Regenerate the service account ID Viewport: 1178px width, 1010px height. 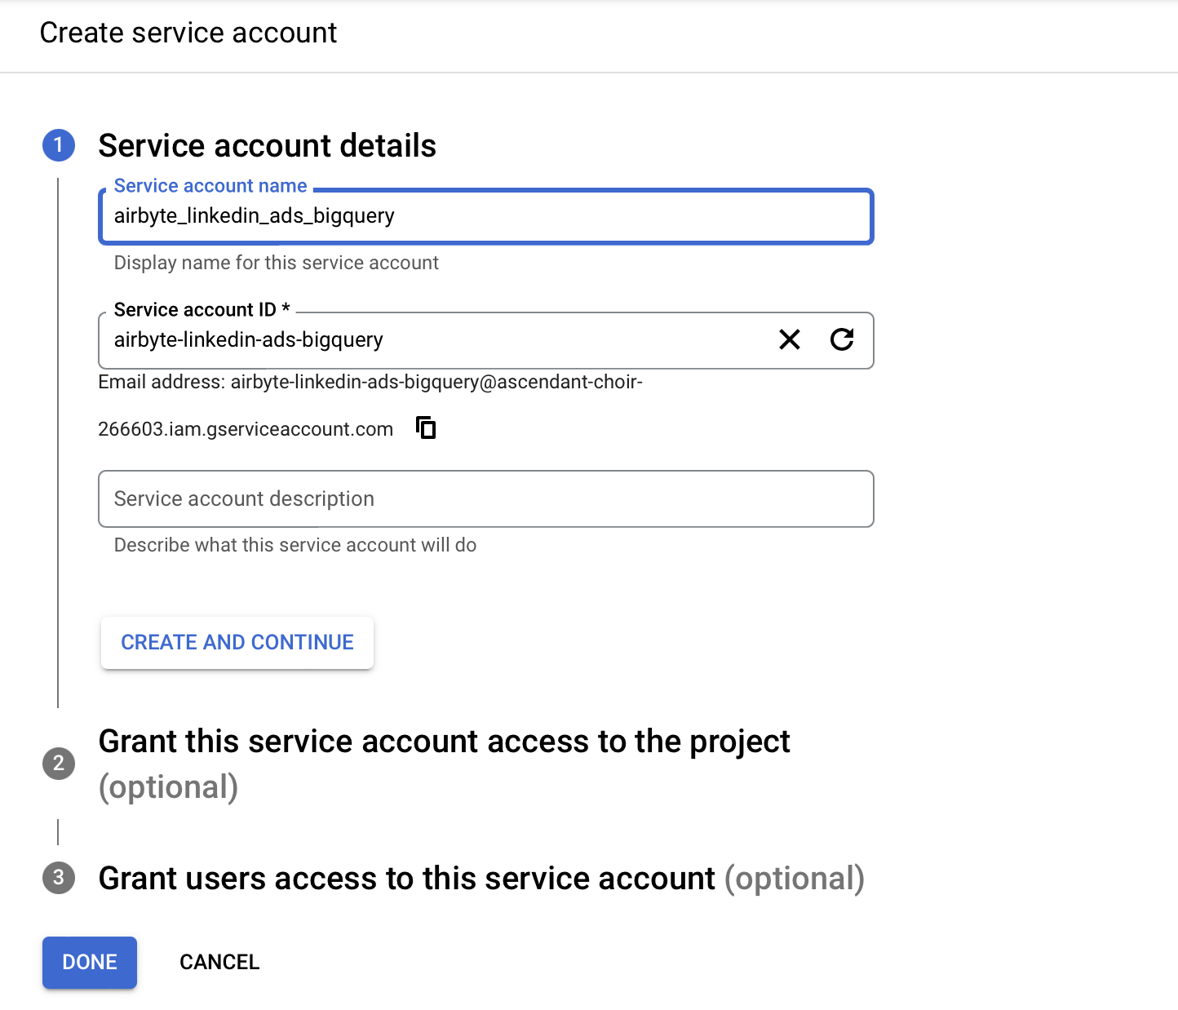pyautogui.click(x=844, y=340)
